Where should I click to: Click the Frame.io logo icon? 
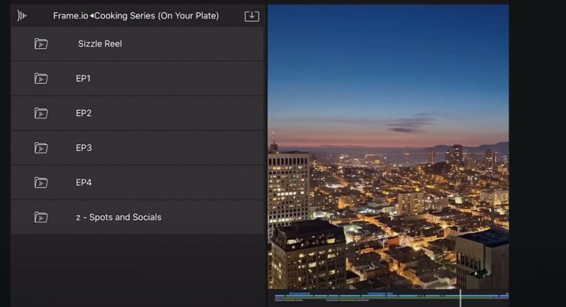coord(22,15)
